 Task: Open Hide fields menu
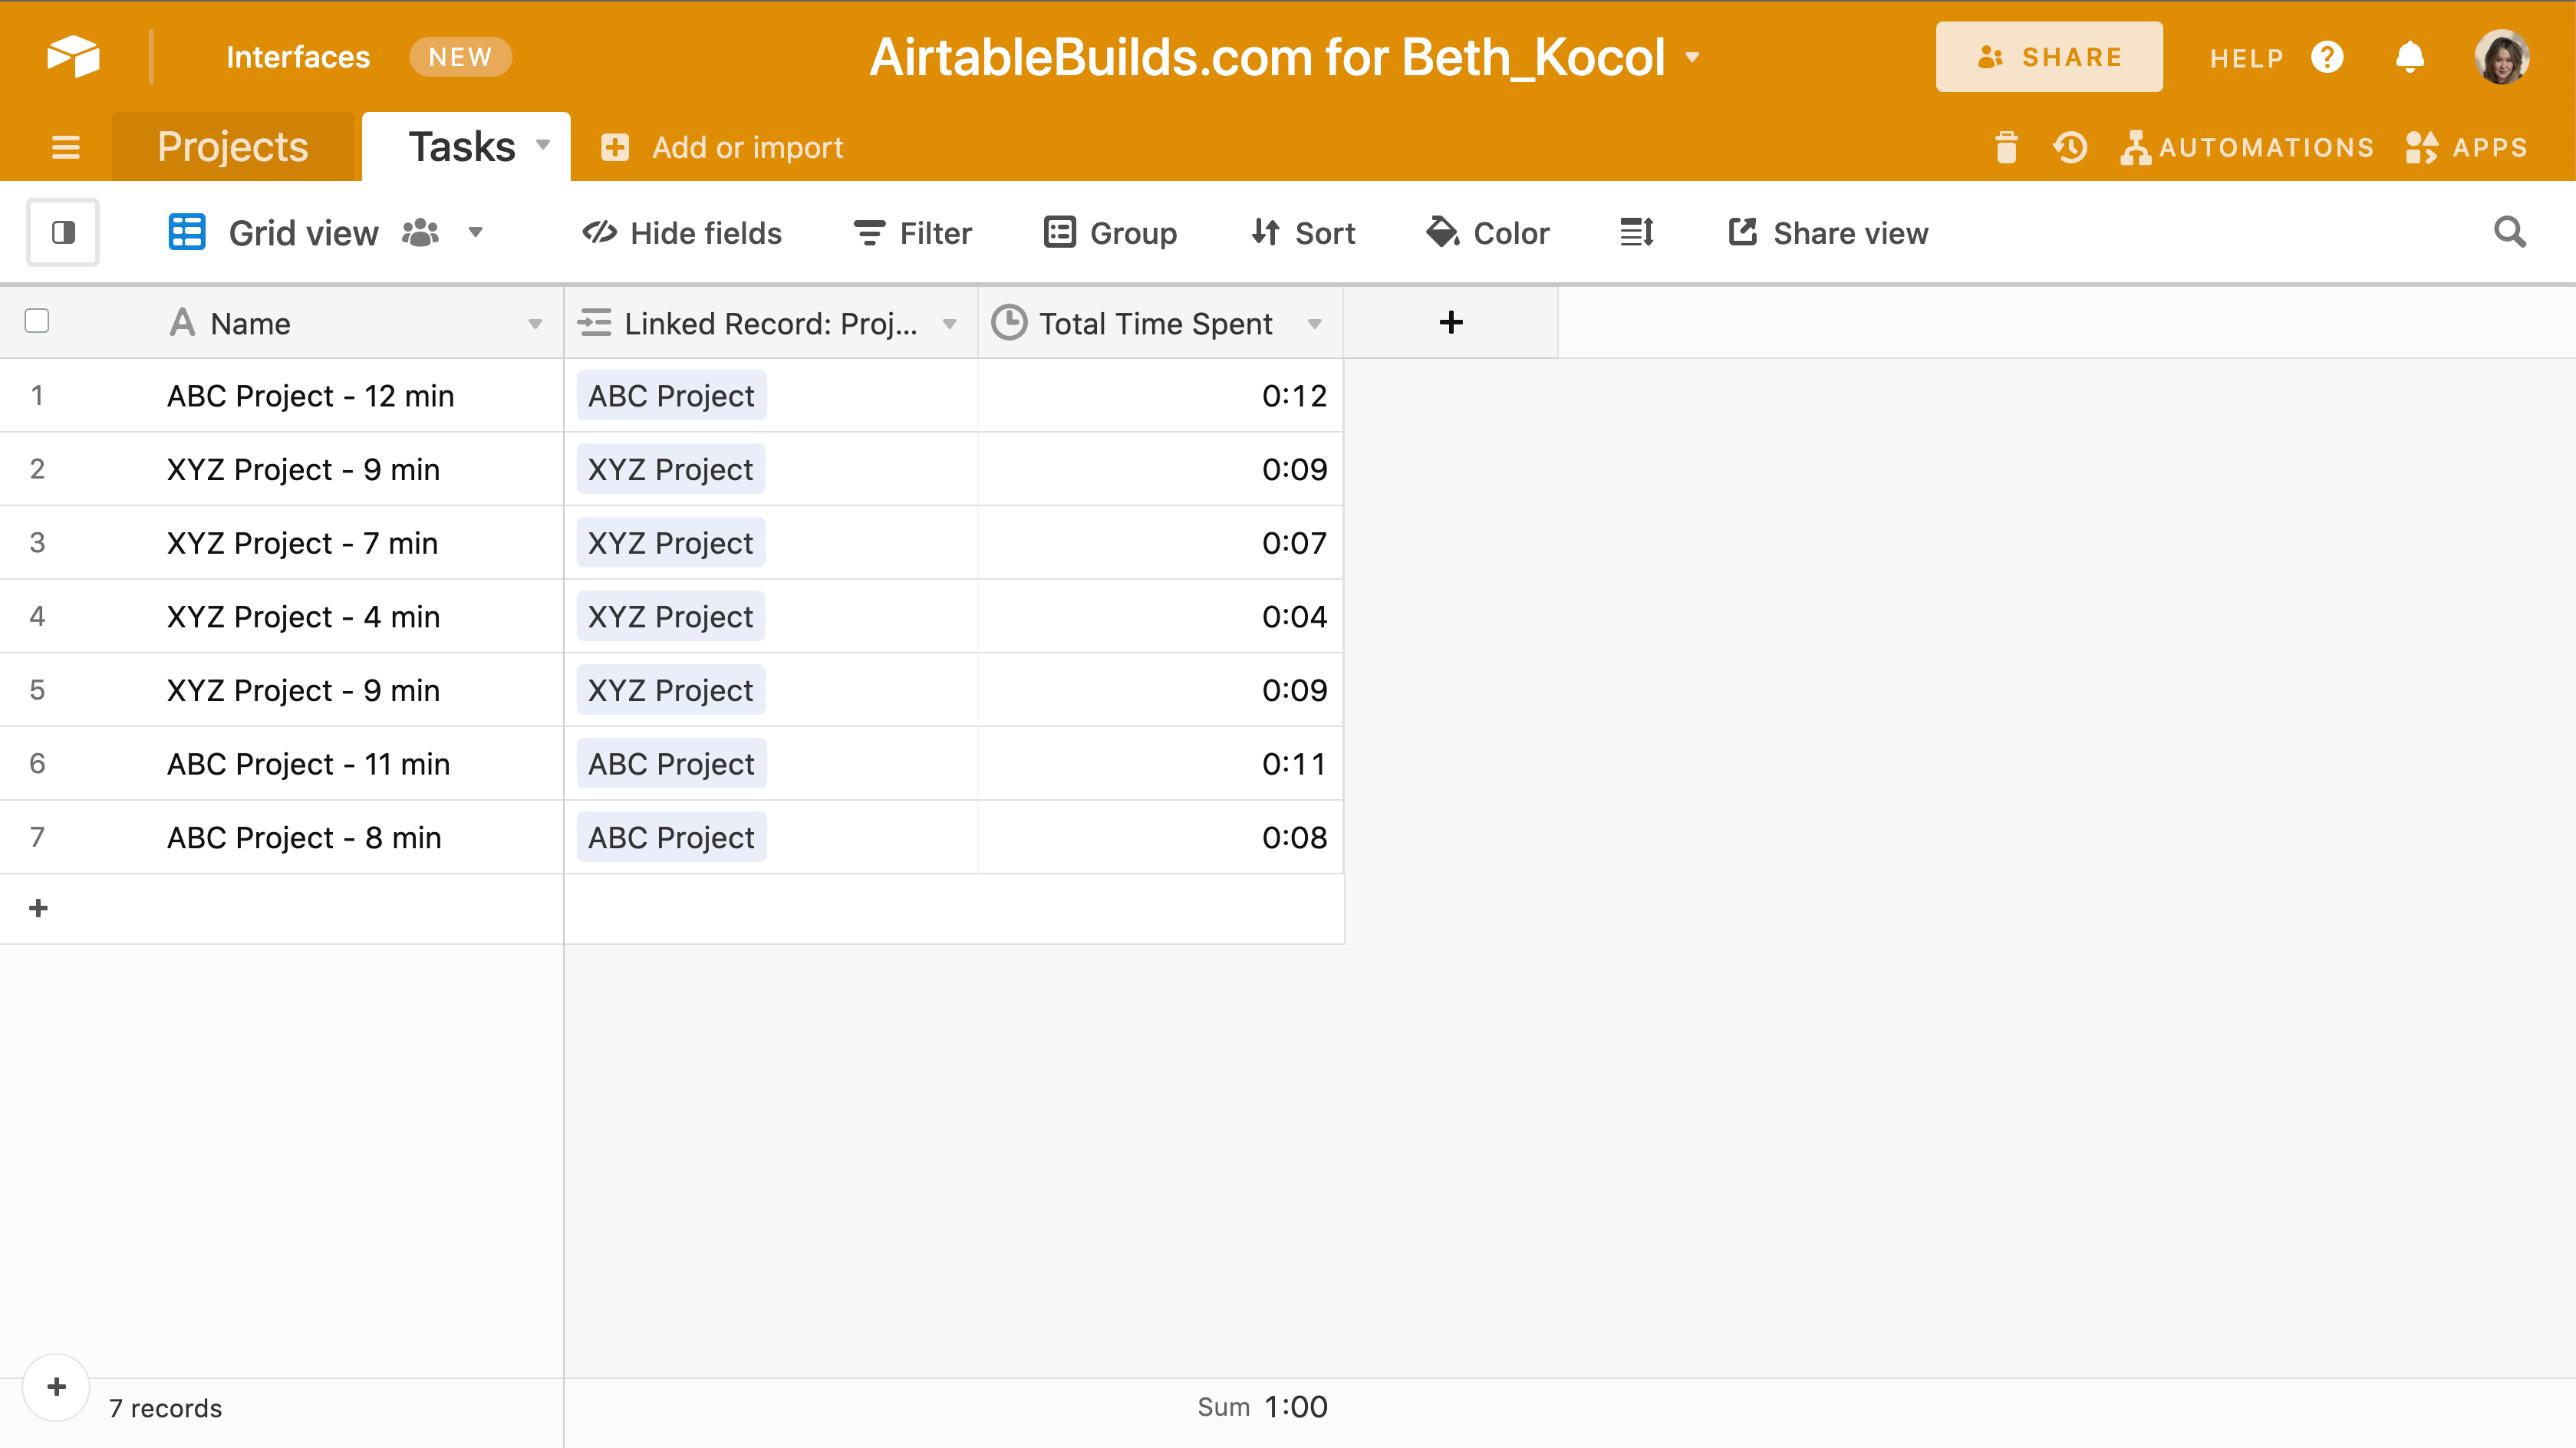(682, 233)
